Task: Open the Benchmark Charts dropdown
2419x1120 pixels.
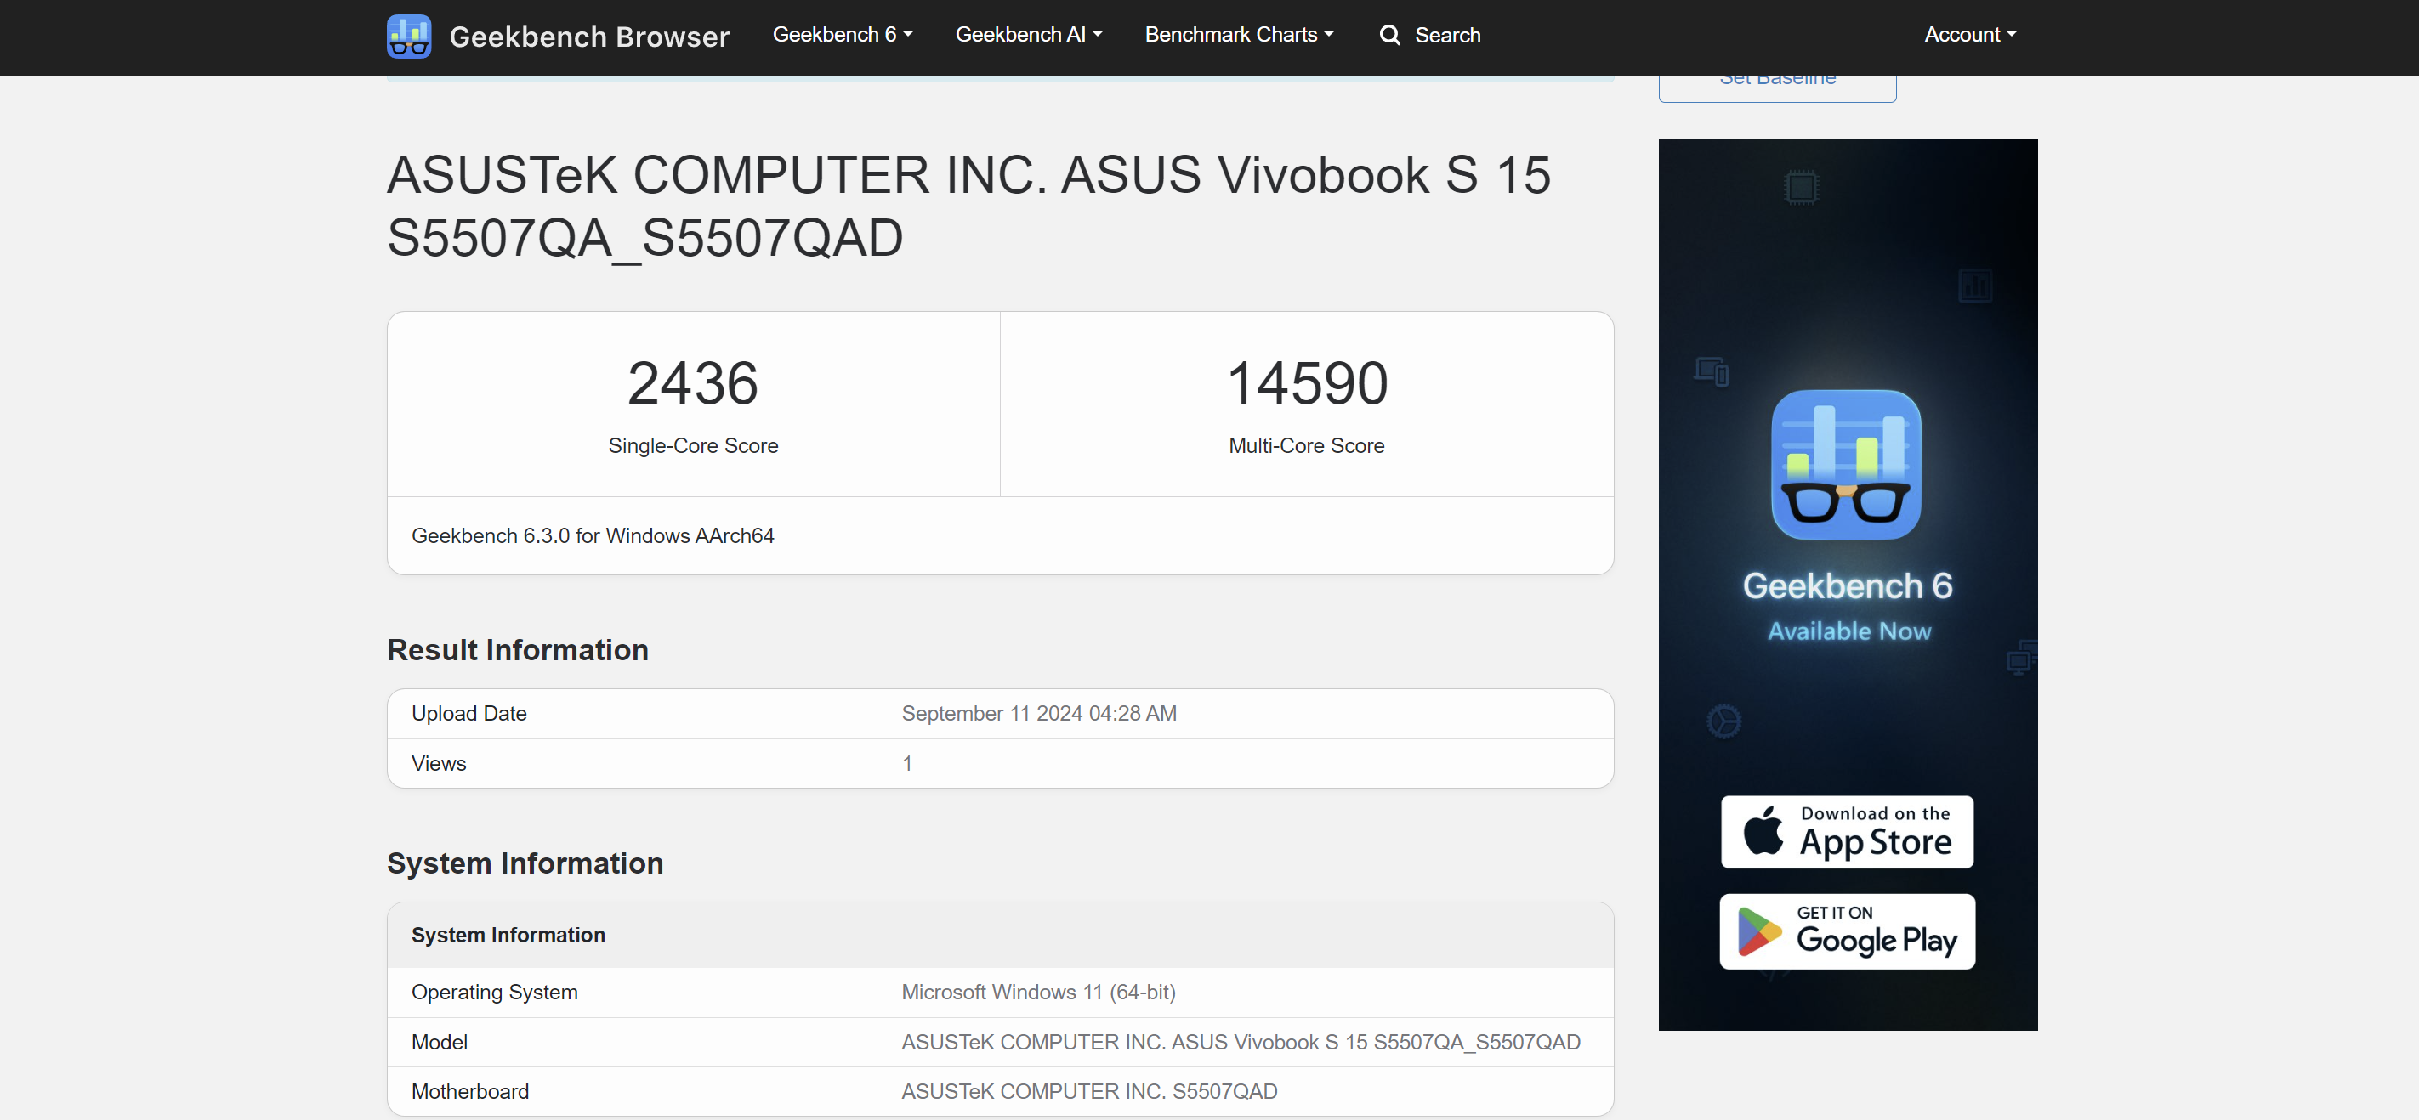Action: tap(1238, 35)
